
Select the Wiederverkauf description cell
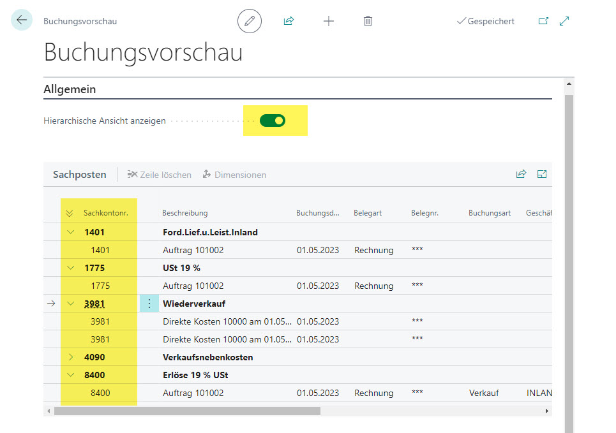click(194, 304)
